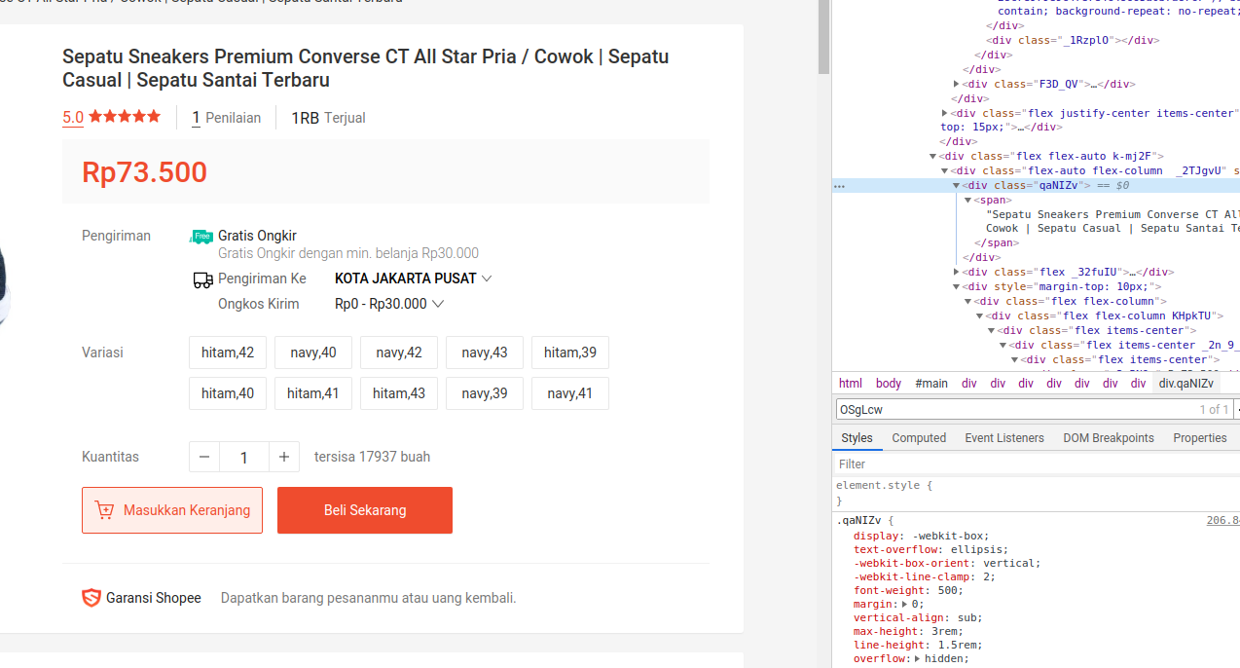The height and width of the screenshot is (668, 1240).
Task: Click the #main breadcrumb in the elements path
Action: (931, 384)
